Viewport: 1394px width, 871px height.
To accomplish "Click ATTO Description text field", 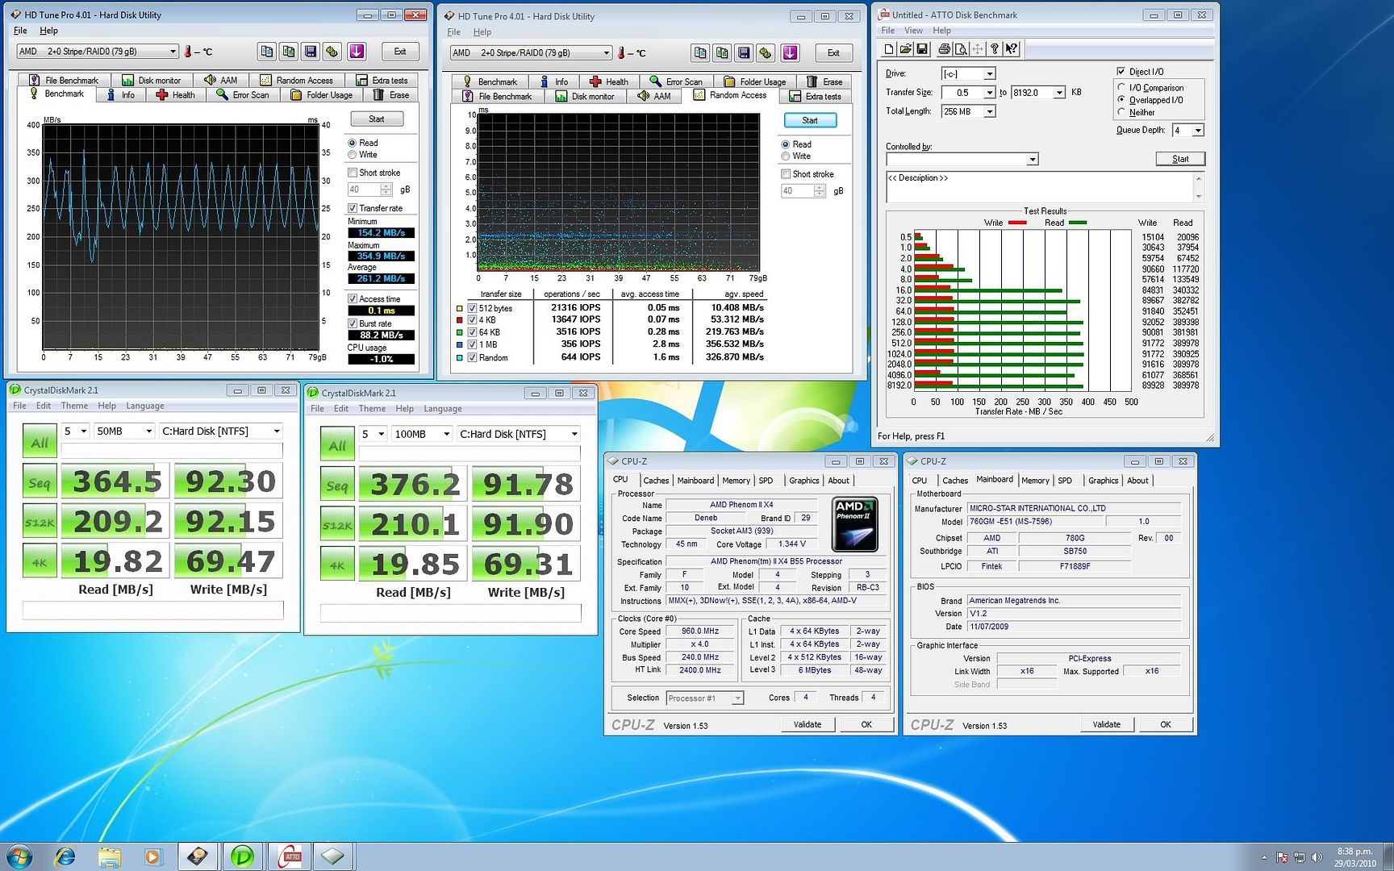I will pyautogui.click(x=1039, y=187).
